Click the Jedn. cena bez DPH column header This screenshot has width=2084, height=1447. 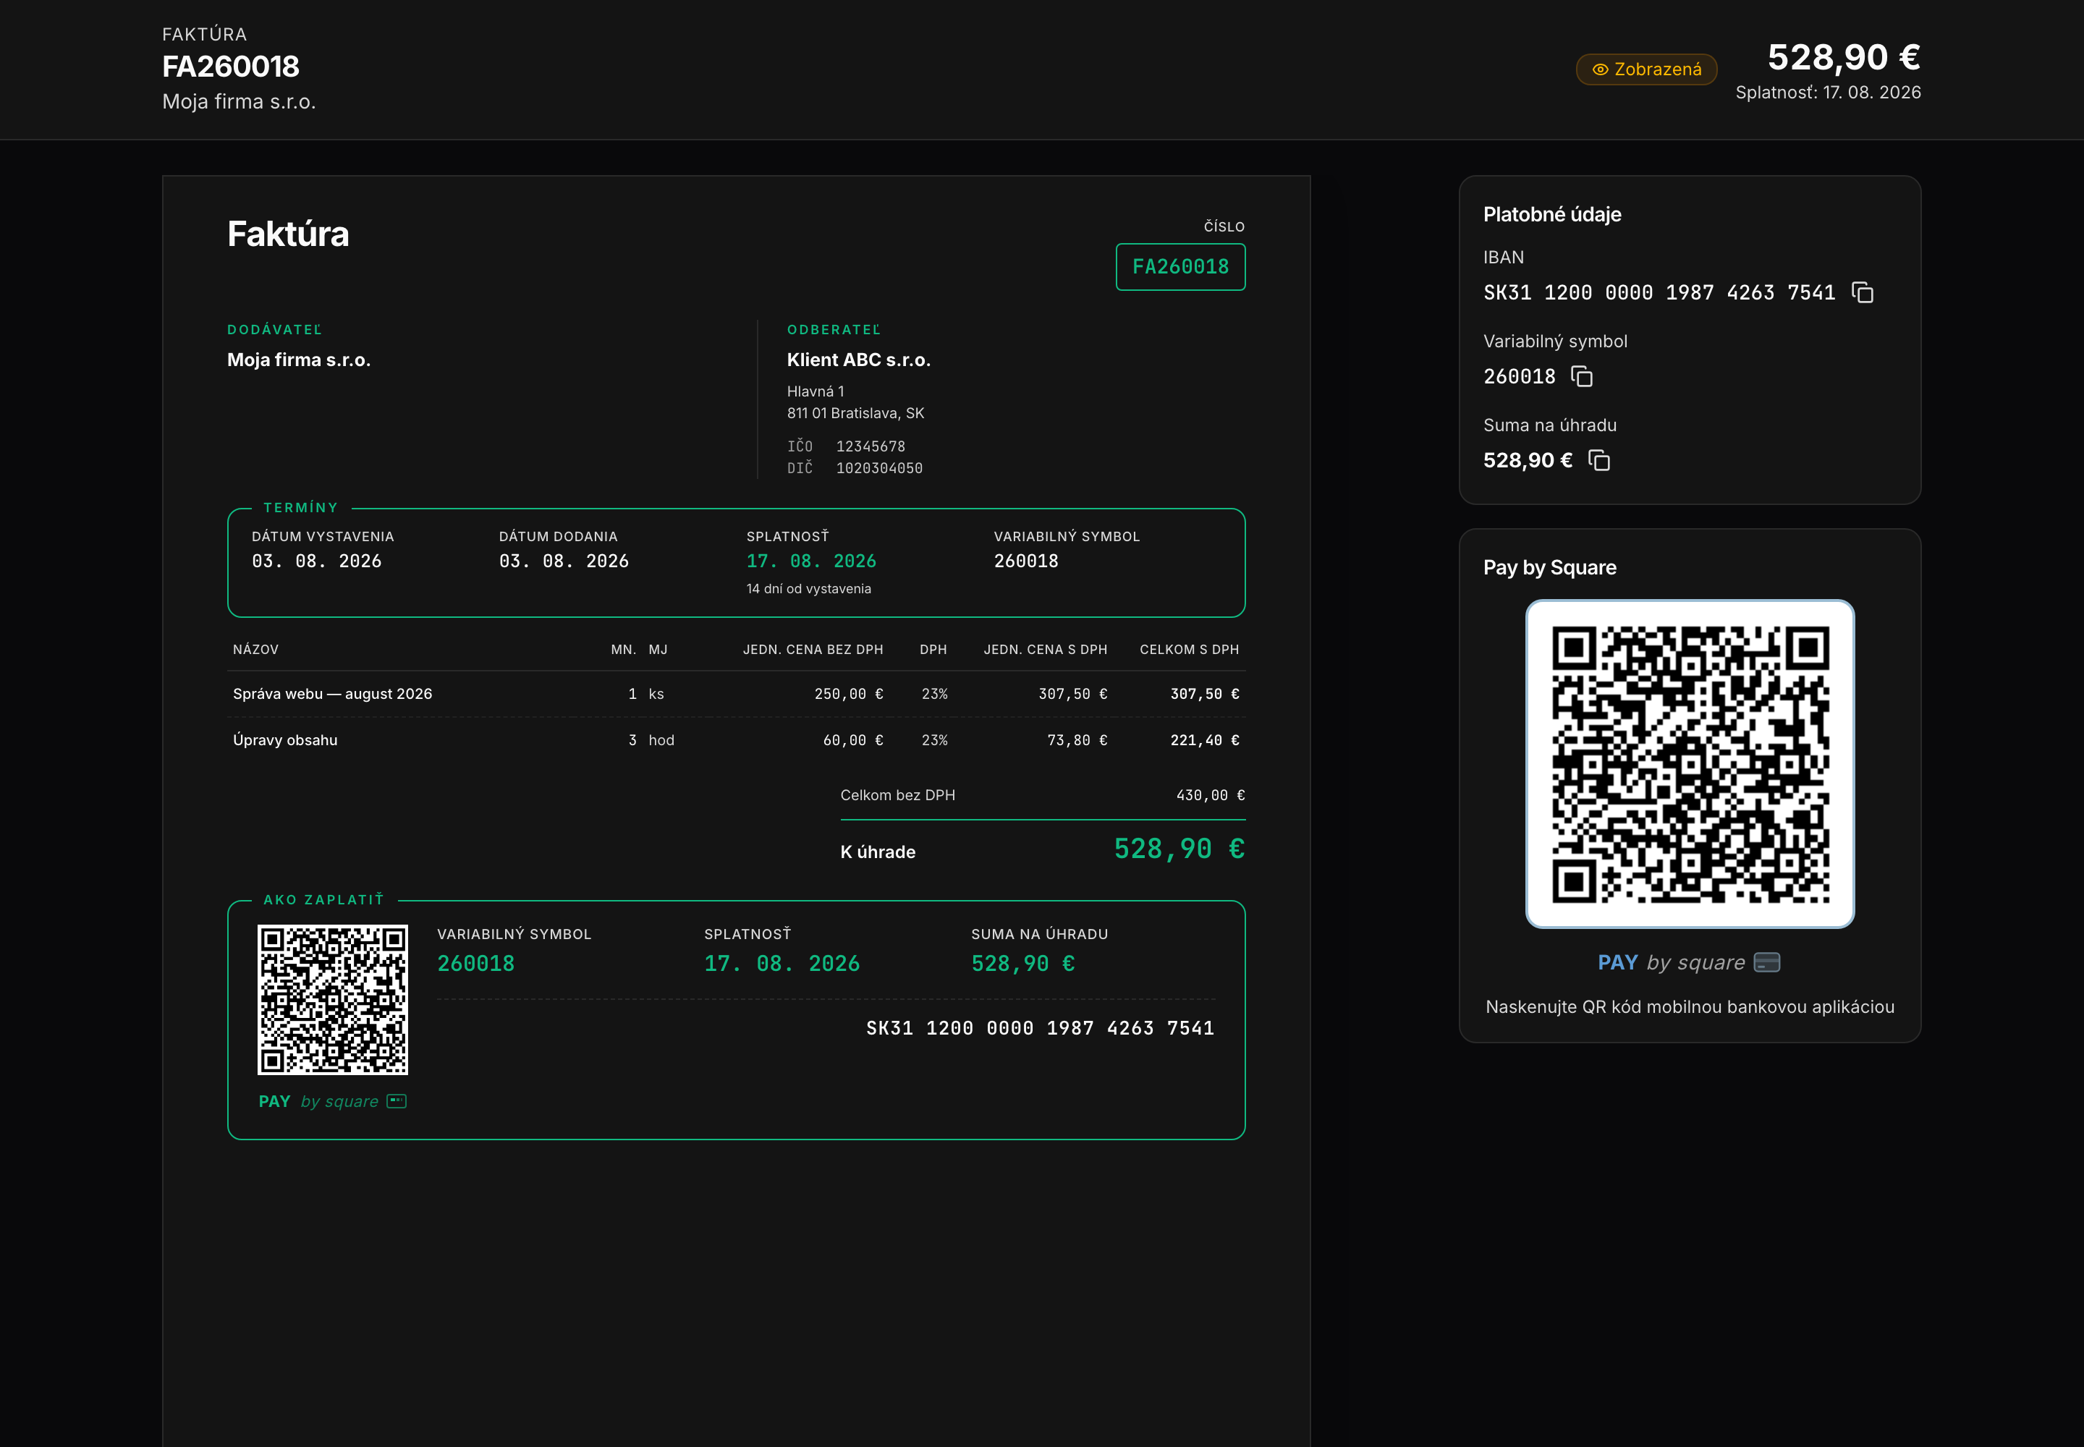click(x=813, y=649)
